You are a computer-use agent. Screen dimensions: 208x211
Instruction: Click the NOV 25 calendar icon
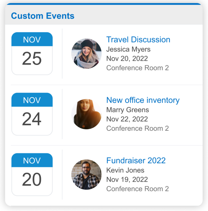point(32,53)
